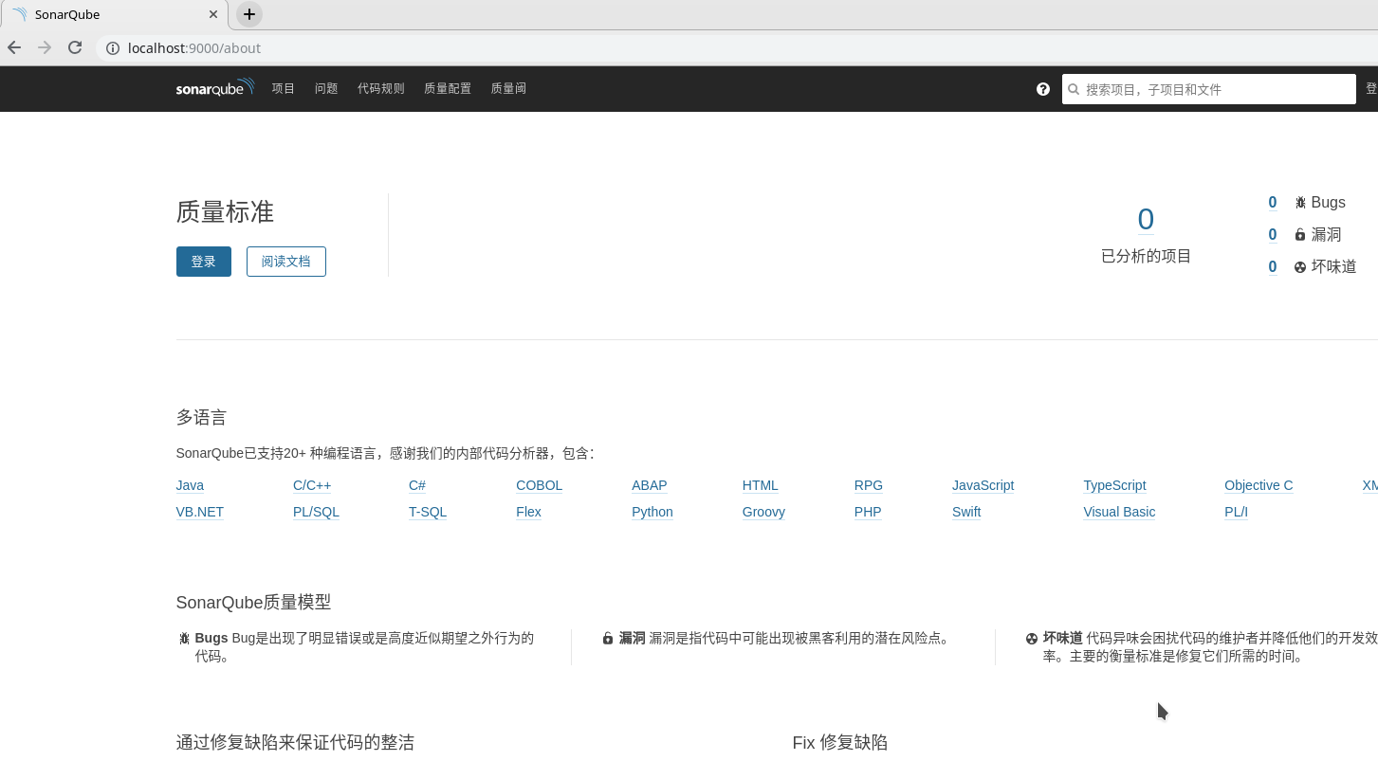The width and height of the screenshot is (1378, 761).
Task: Click the lock icon beside 漏洞 count
Action: pos(1300,235)
